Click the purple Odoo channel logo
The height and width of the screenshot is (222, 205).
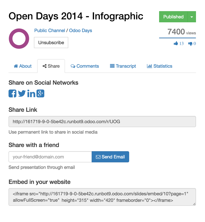[19, 38]
